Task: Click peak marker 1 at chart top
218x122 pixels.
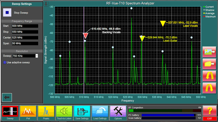Action: click(131, 8)
